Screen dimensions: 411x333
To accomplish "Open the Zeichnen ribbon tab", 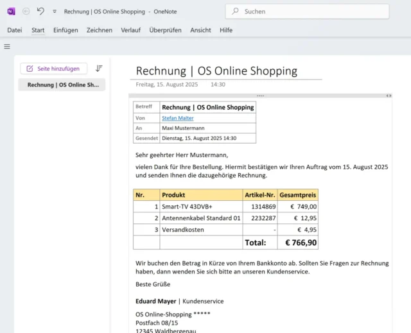I will click(x=99, y=30).
